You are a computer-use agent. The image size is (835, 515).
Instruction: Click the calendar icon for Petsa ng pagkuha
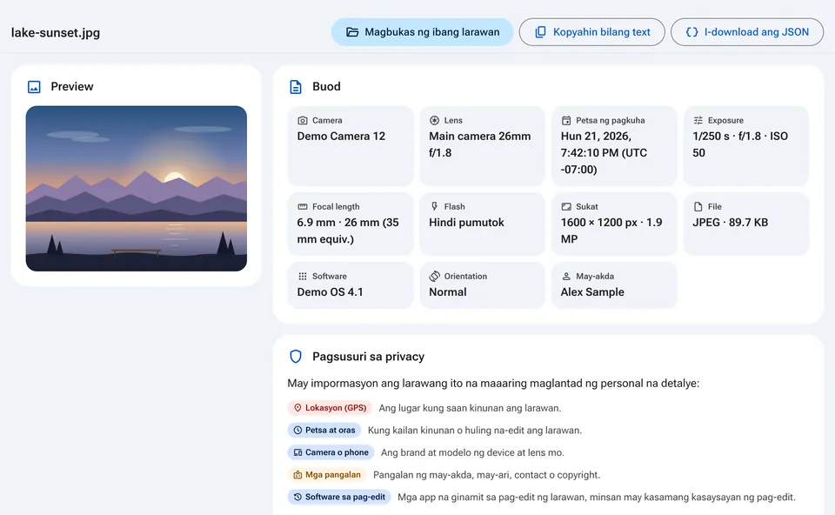(x=566, y=120)
